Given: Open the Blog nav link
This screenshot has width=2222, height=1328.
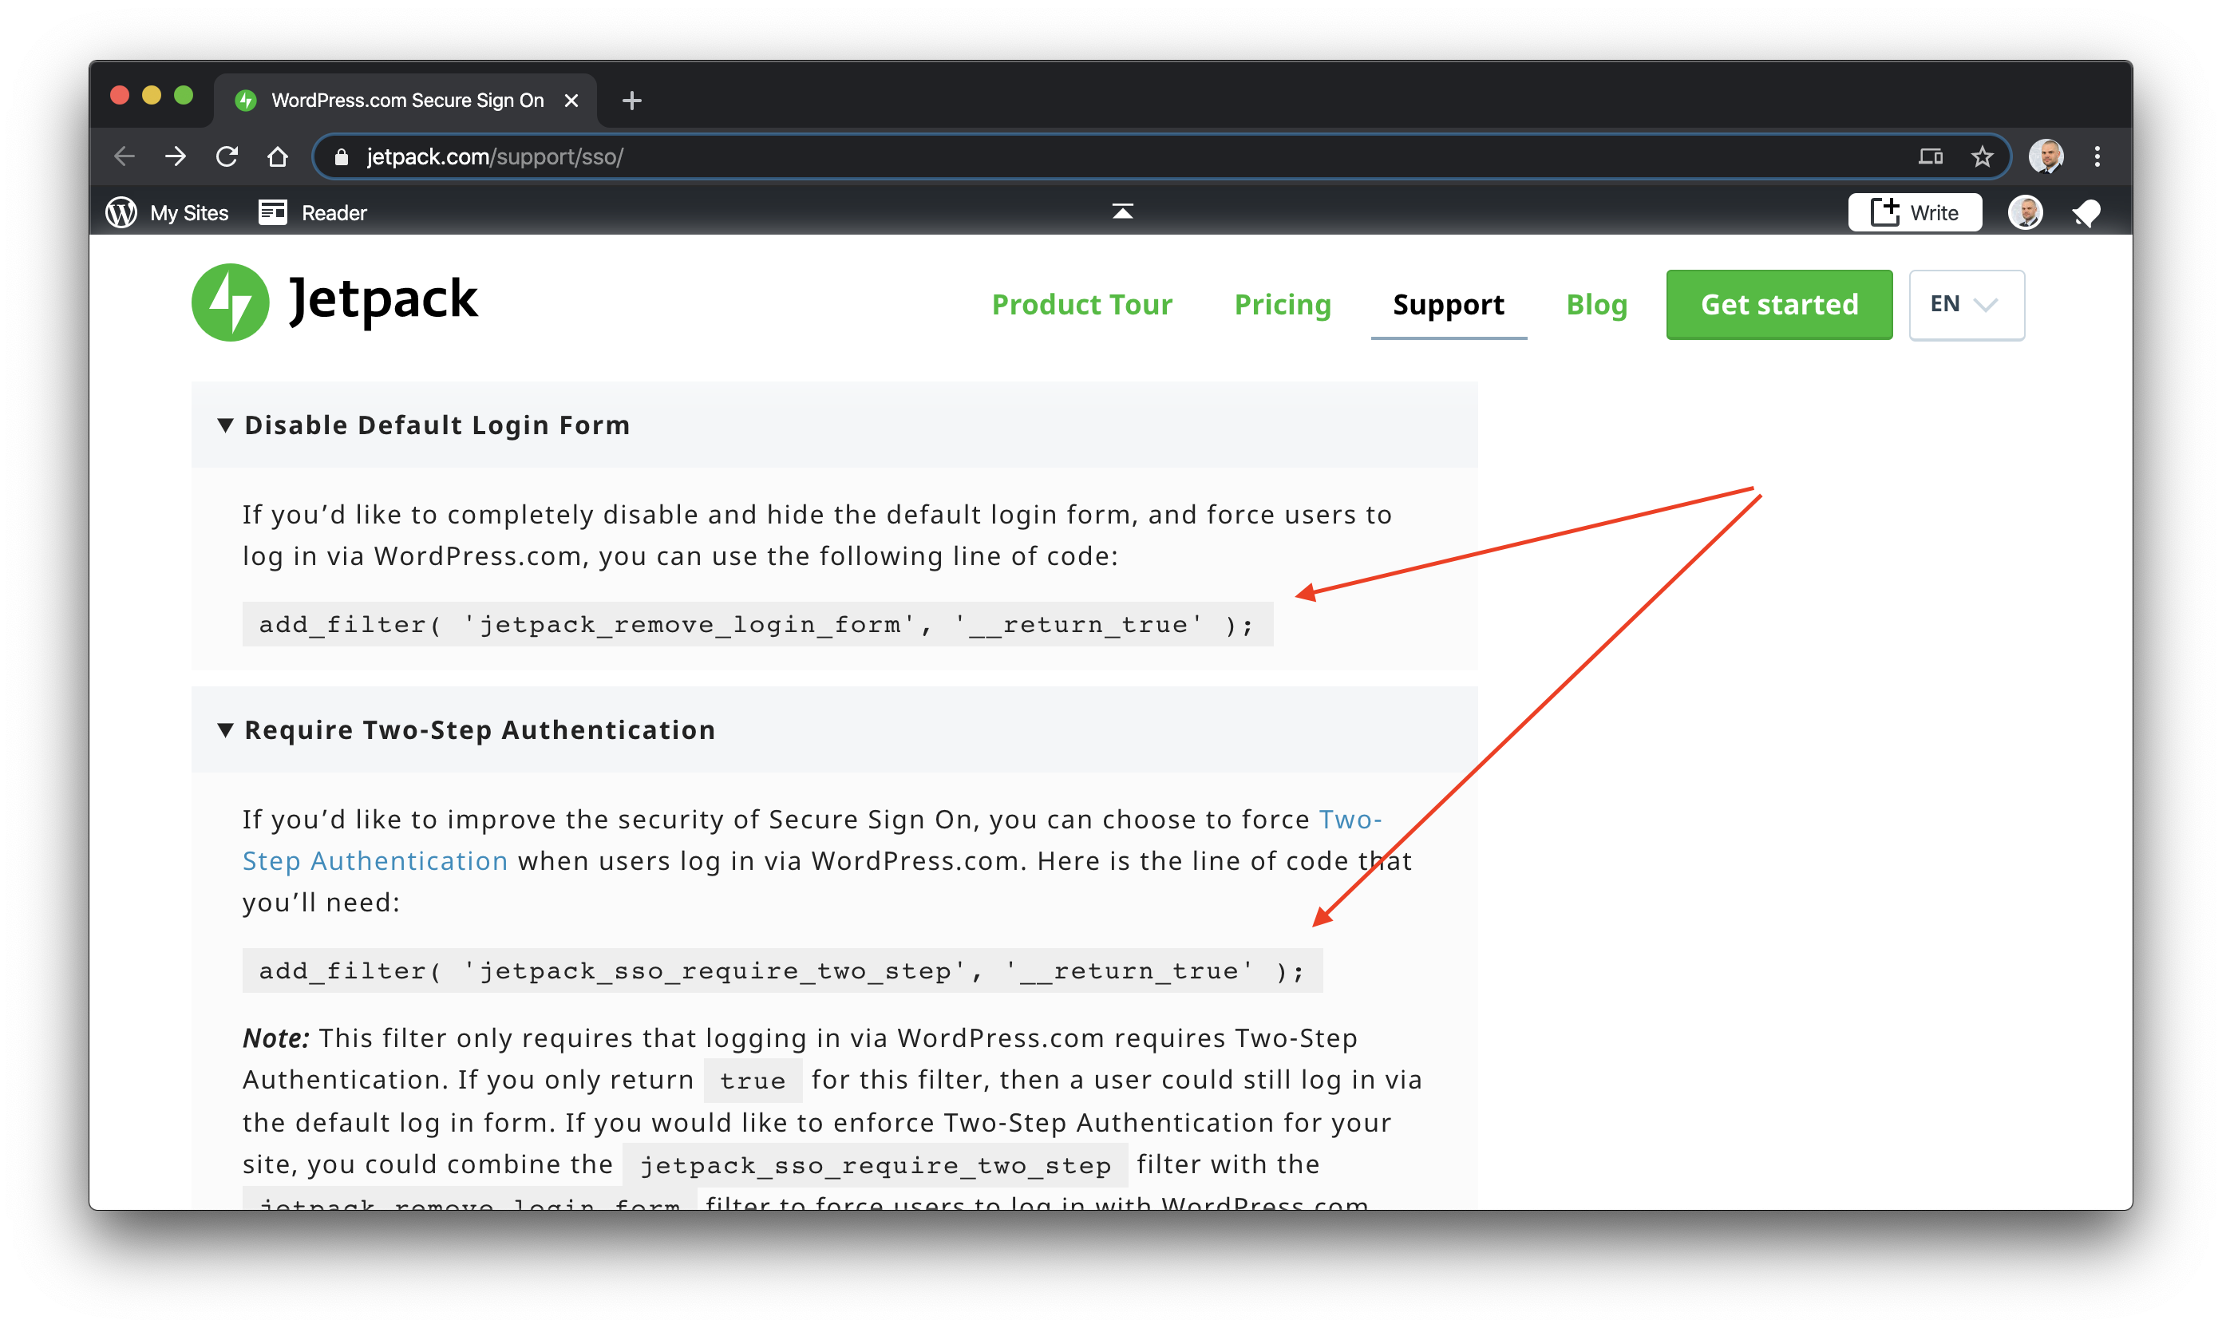Looking at the screenshot, I should coord(1595,304).
